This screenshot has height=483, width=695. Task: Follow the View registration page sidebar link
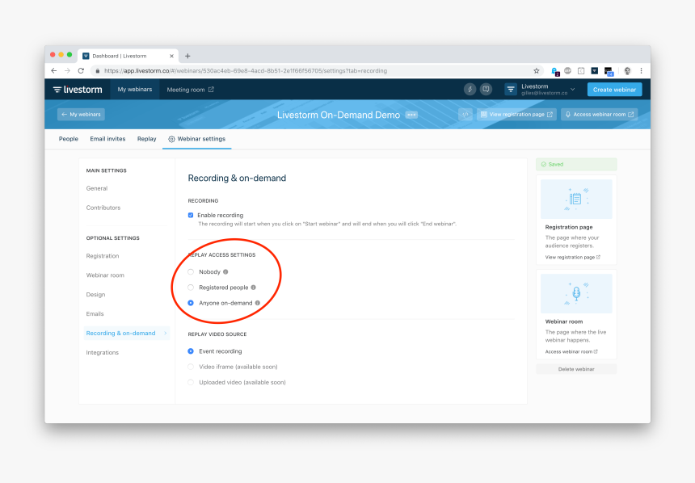point(572,257)
